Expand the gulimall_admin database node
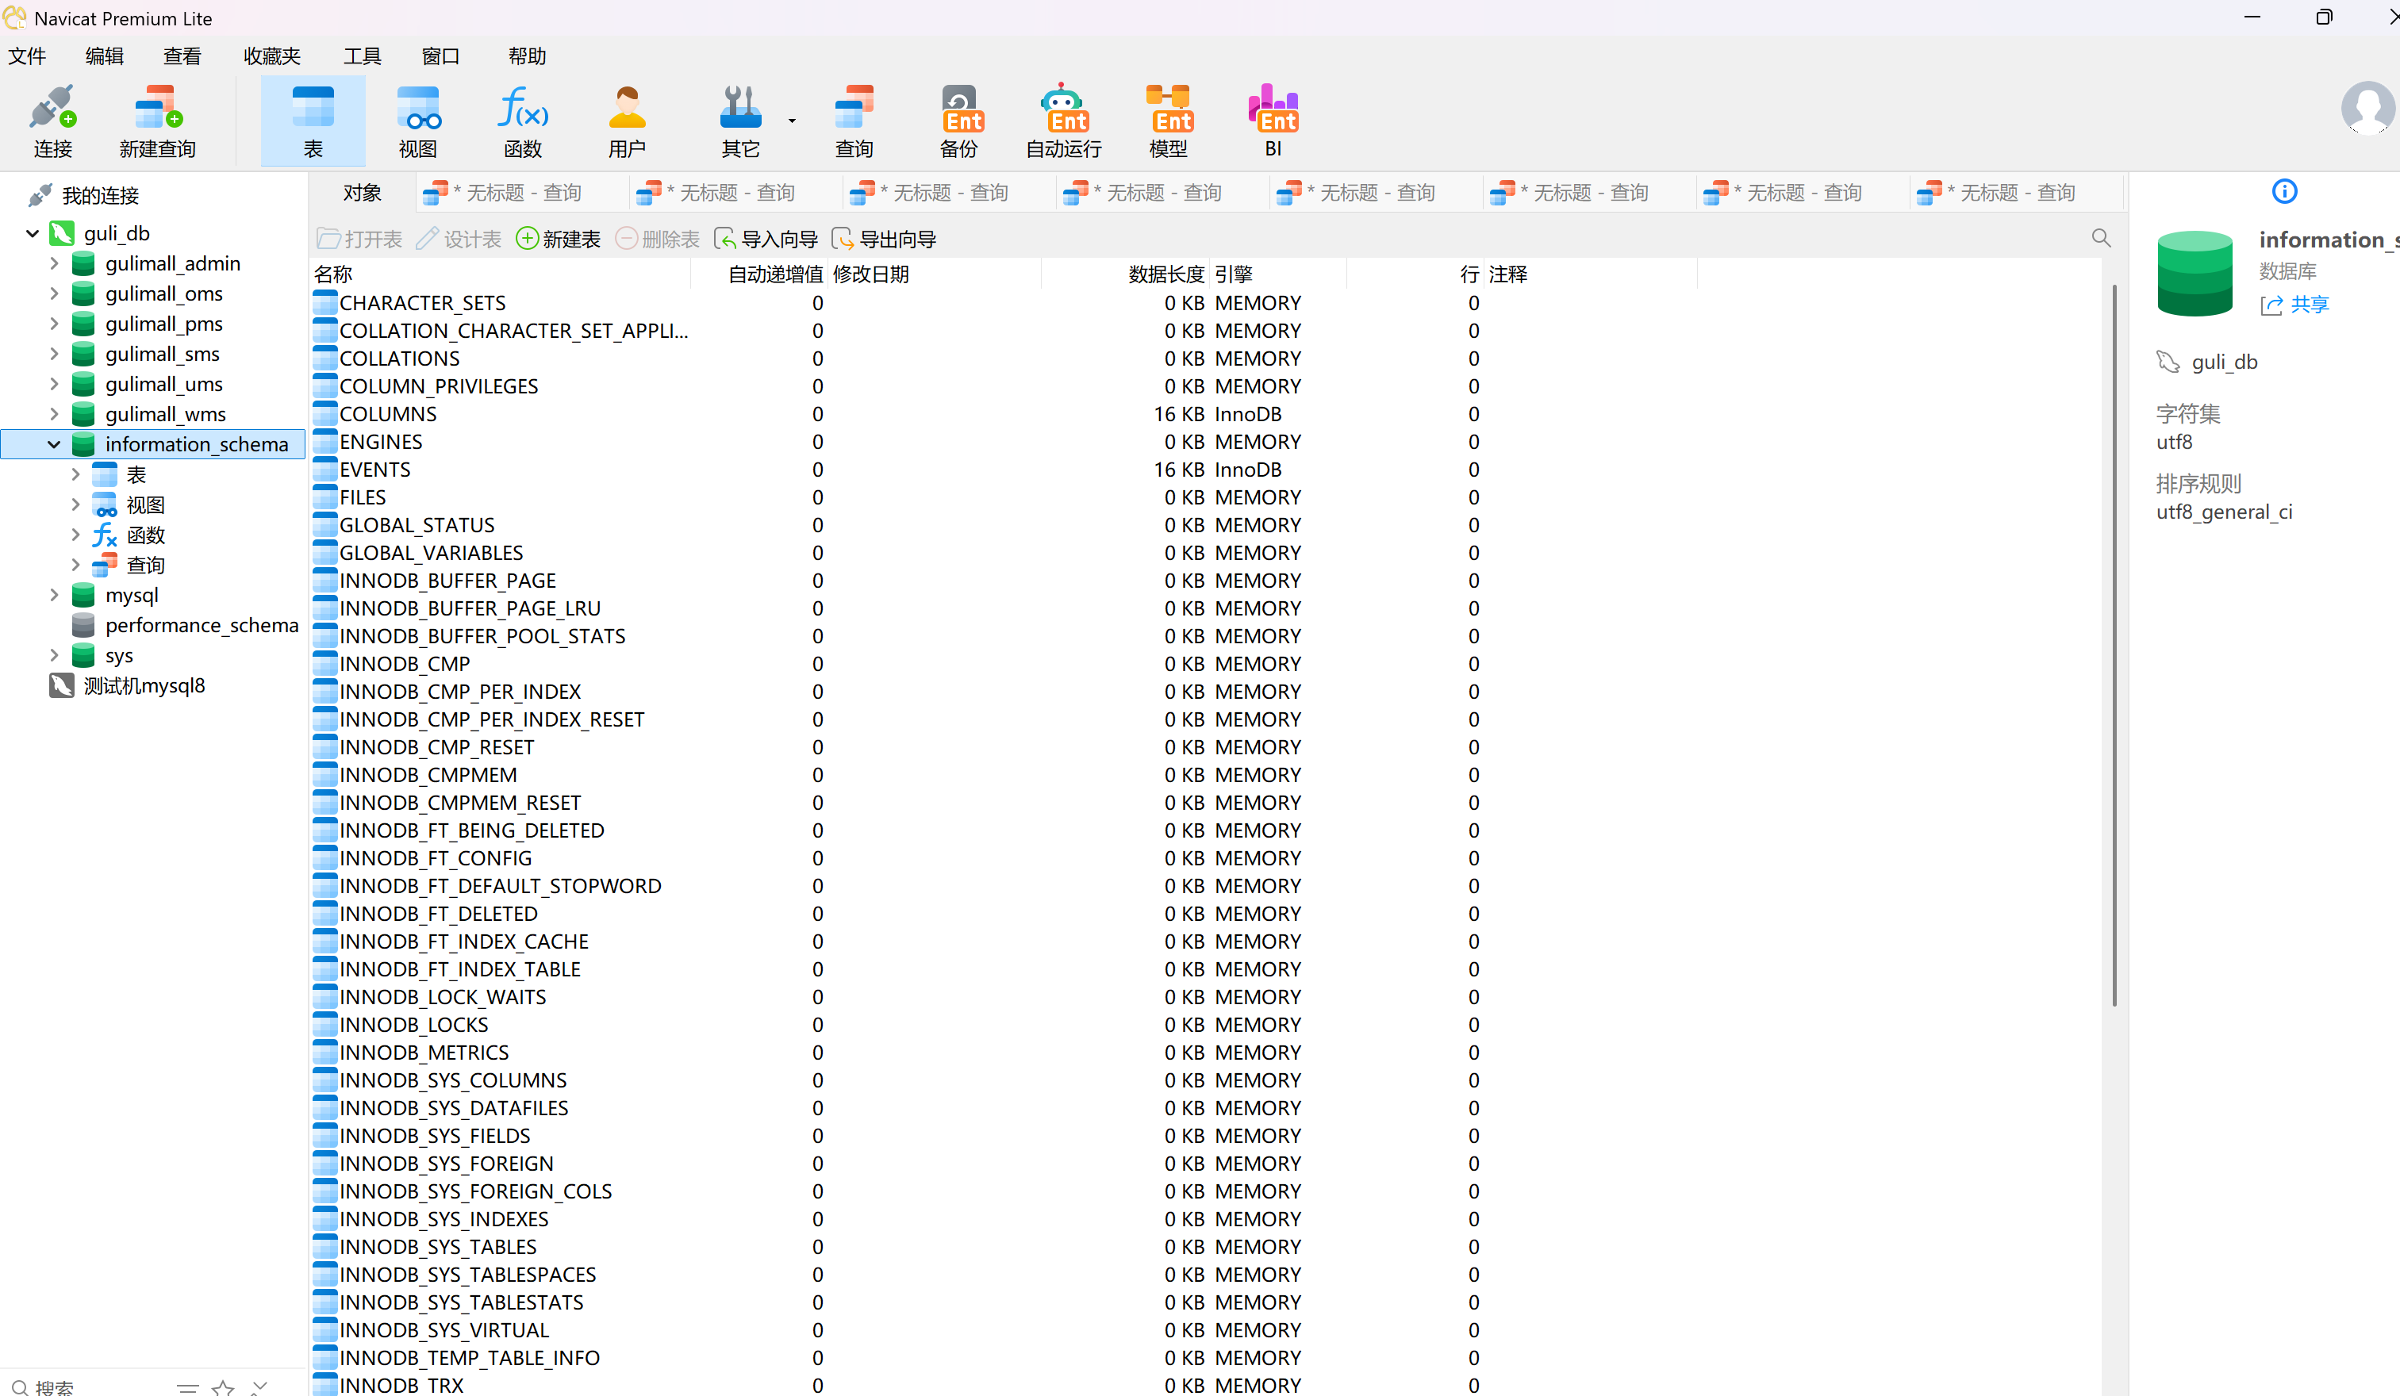 click(54, 264)
